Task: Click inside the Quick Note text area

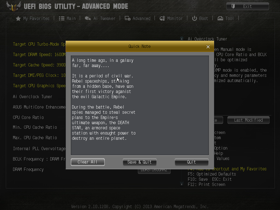Action: 140,105
